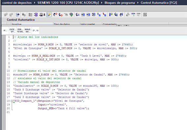The image size is (187, 130).
Task: Go to next error arrow icon
Action: tap(61, 14)
